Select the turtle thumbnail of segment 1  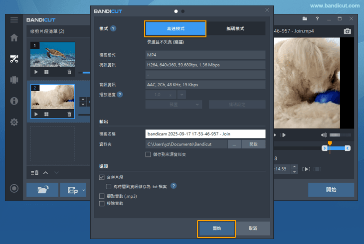pyautogui.click(x=53, y=54)
